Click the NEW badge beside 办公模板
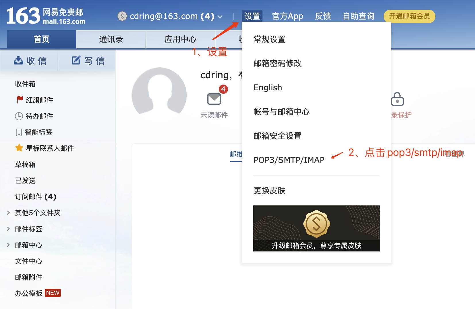 (53, 293)
